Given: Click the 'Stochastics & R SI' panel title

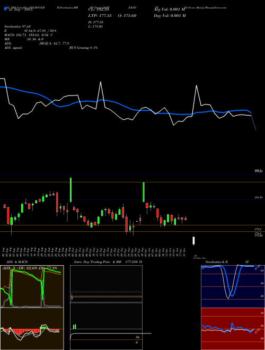Looking at the screenshot, I should tap(227, 262).
